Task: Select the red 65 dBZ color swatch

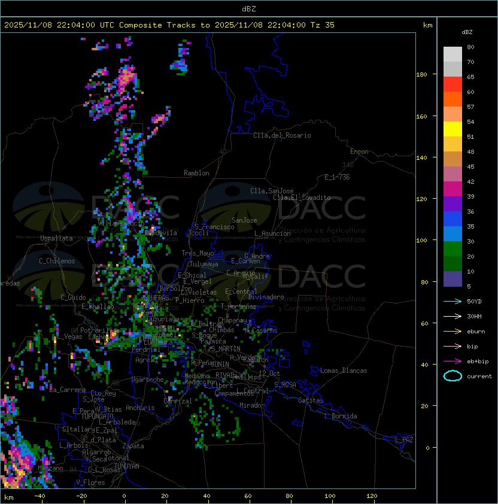Action: click(x=453, y=84)
